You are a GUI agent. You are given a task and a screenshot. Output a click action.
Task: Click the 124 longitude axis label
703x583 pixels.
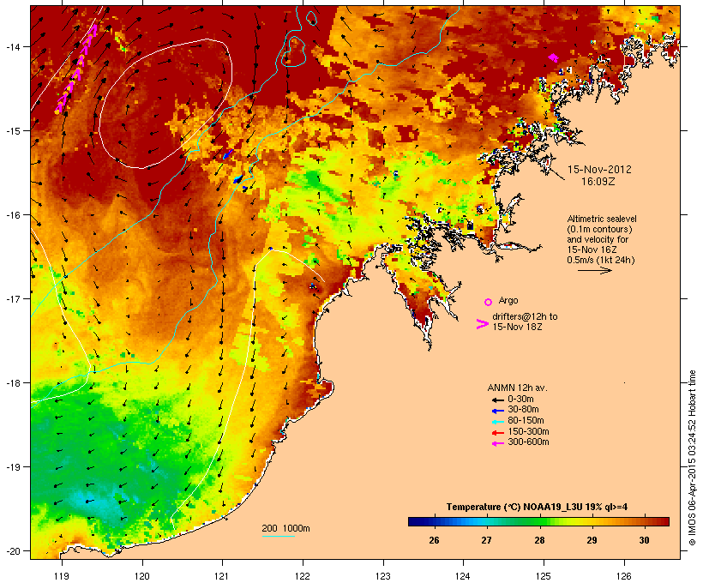463,576
